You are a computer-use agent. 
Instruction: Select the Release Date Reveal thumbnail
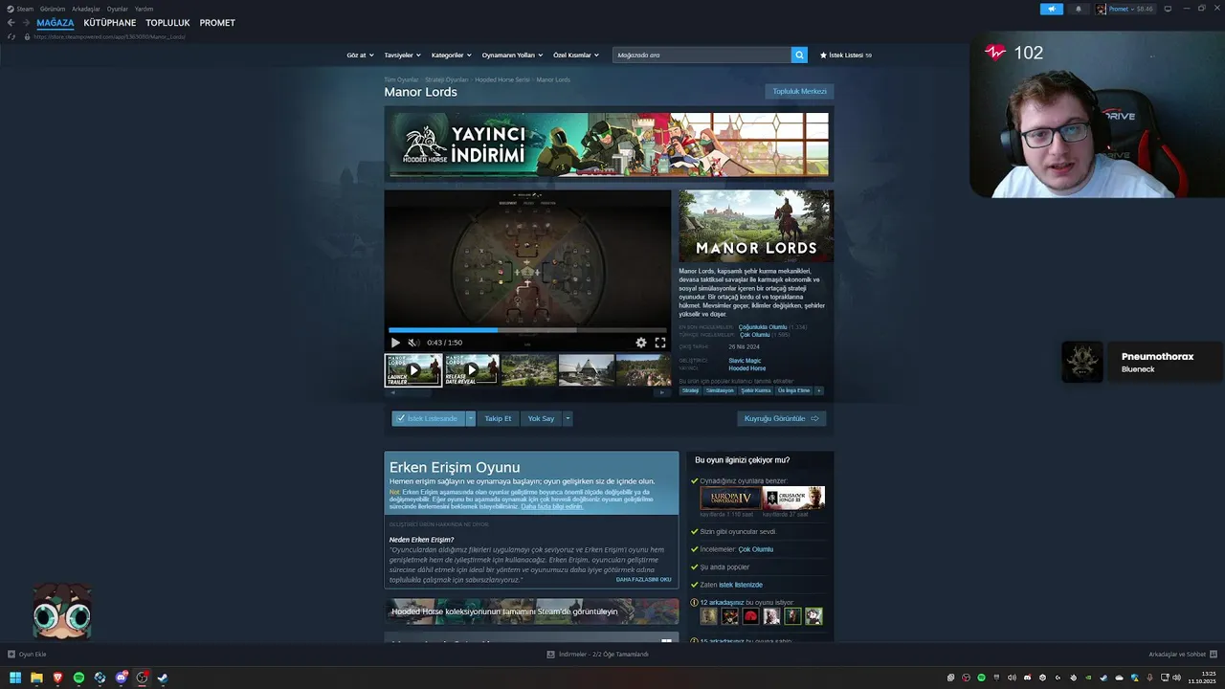[x=472, y=370]
